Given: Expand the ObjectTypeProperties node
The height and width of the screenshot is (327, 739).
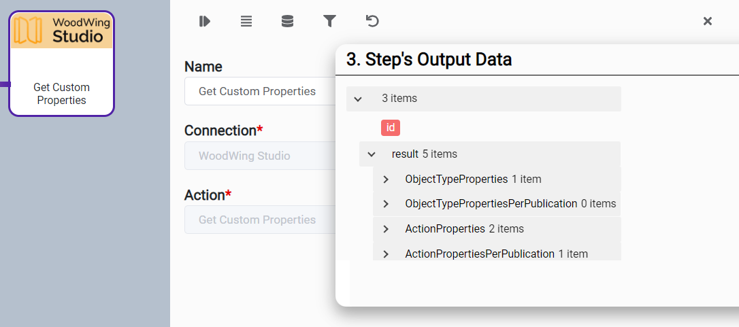Looking at the screenshot, I should pyautogui.click(x=386, y=179).
